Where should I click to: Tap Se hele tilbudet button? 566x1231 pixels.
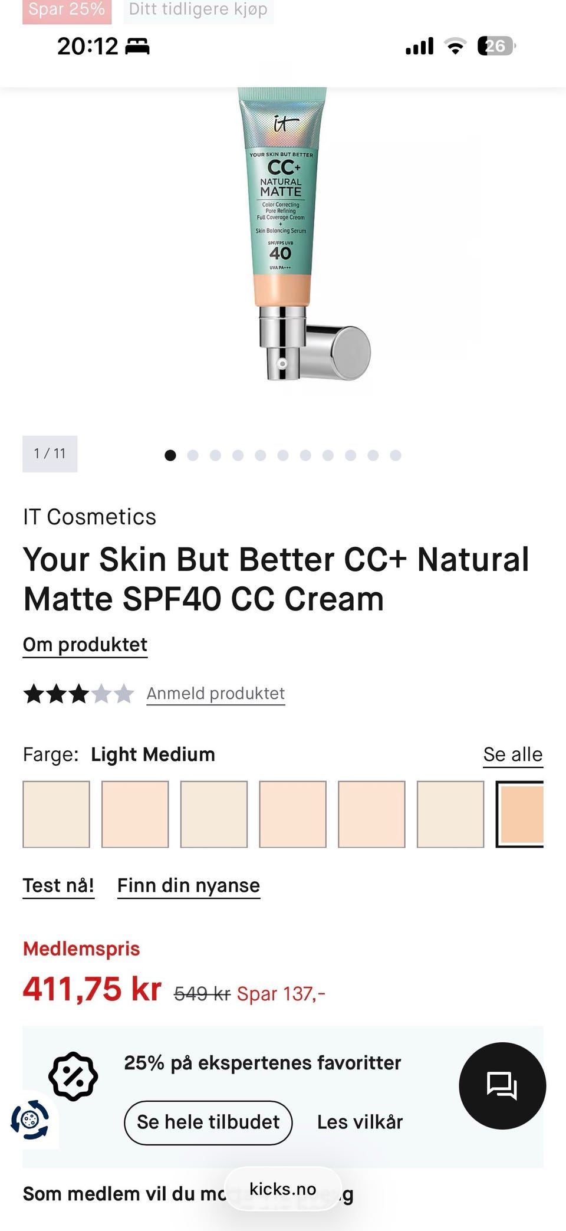[x=208, y=1122]
